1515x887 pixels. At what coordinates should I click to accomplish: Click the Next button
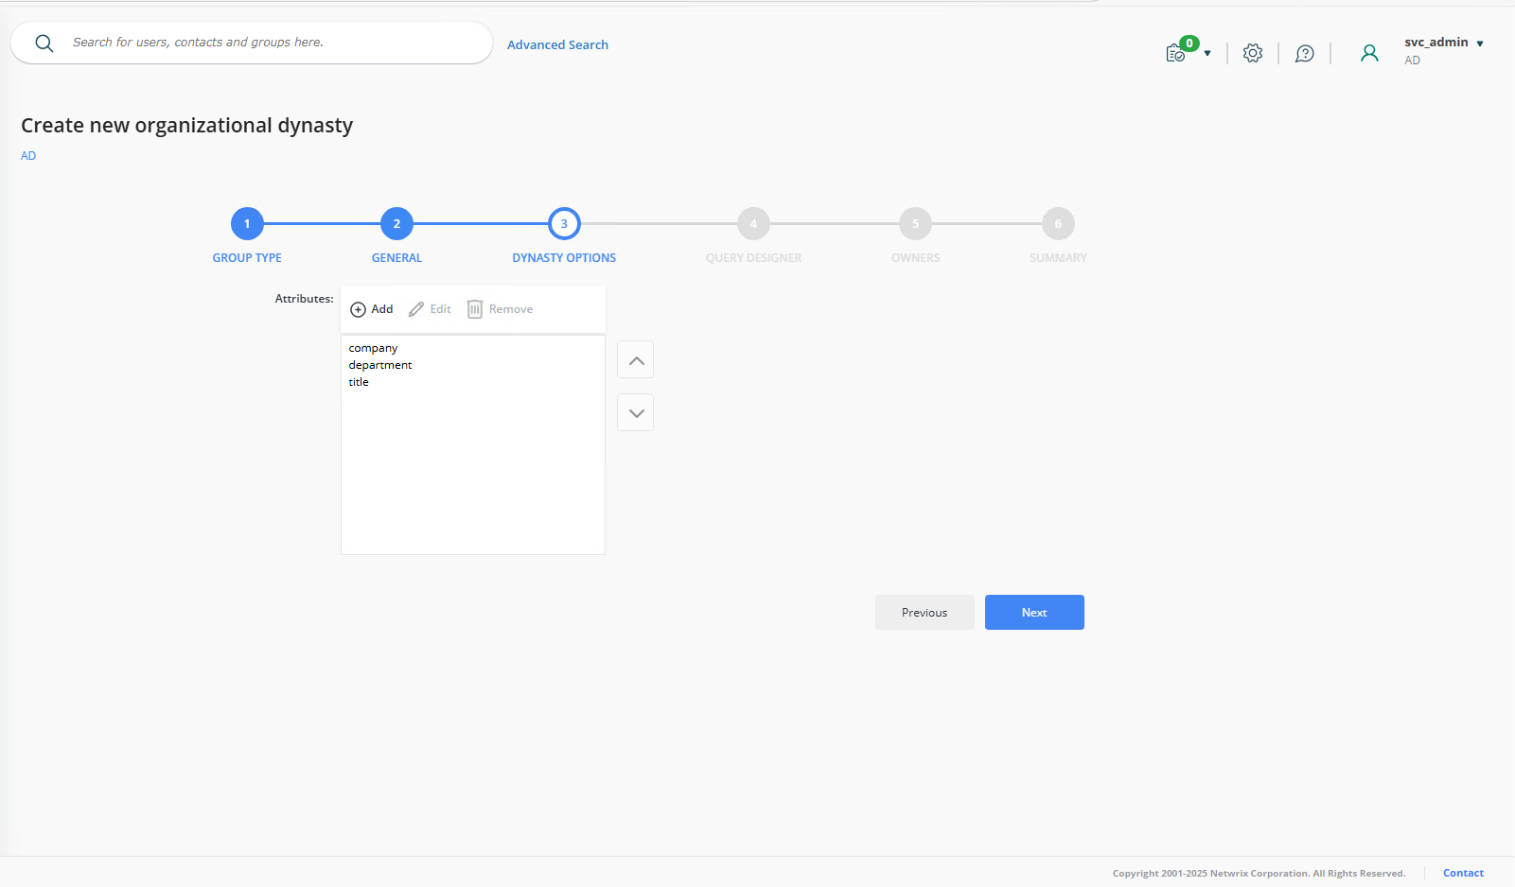pyautogui.click(x=1033, y=612)
